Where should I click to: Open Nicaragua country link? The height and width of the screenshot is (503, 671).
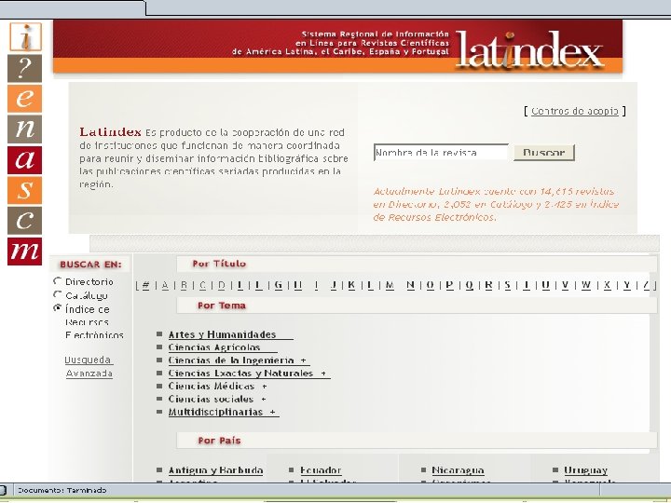[458, 470]
